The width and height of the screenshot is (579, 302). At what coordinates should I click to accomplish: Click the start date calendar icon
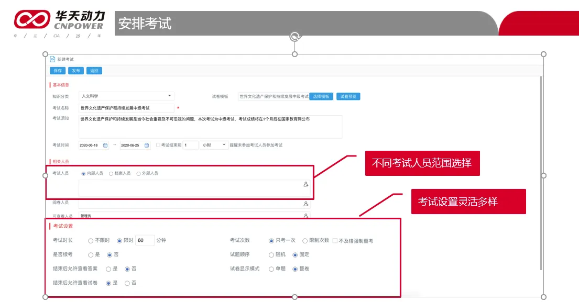pyautogui.click(x=105, y=145)
